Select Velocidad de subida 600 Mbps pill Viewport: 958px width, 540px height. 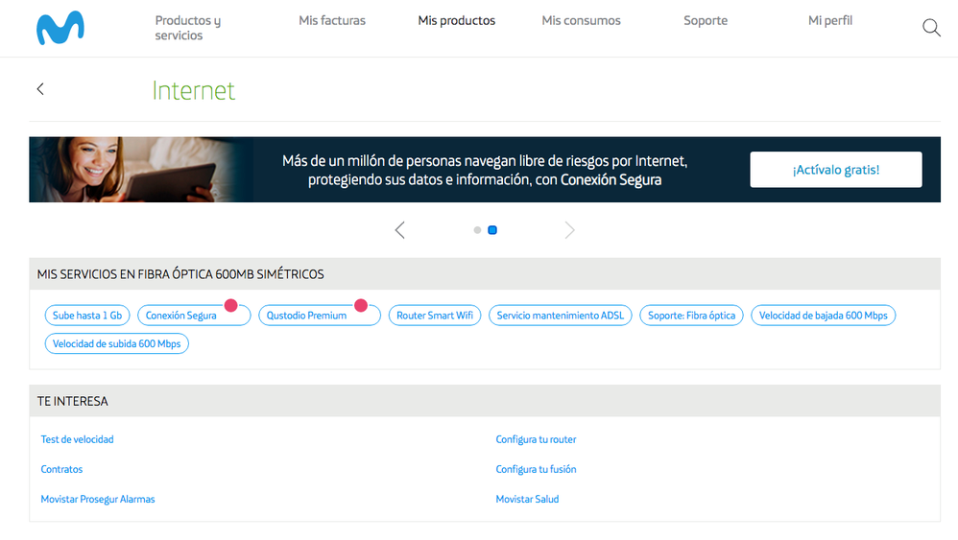point(117,343)
